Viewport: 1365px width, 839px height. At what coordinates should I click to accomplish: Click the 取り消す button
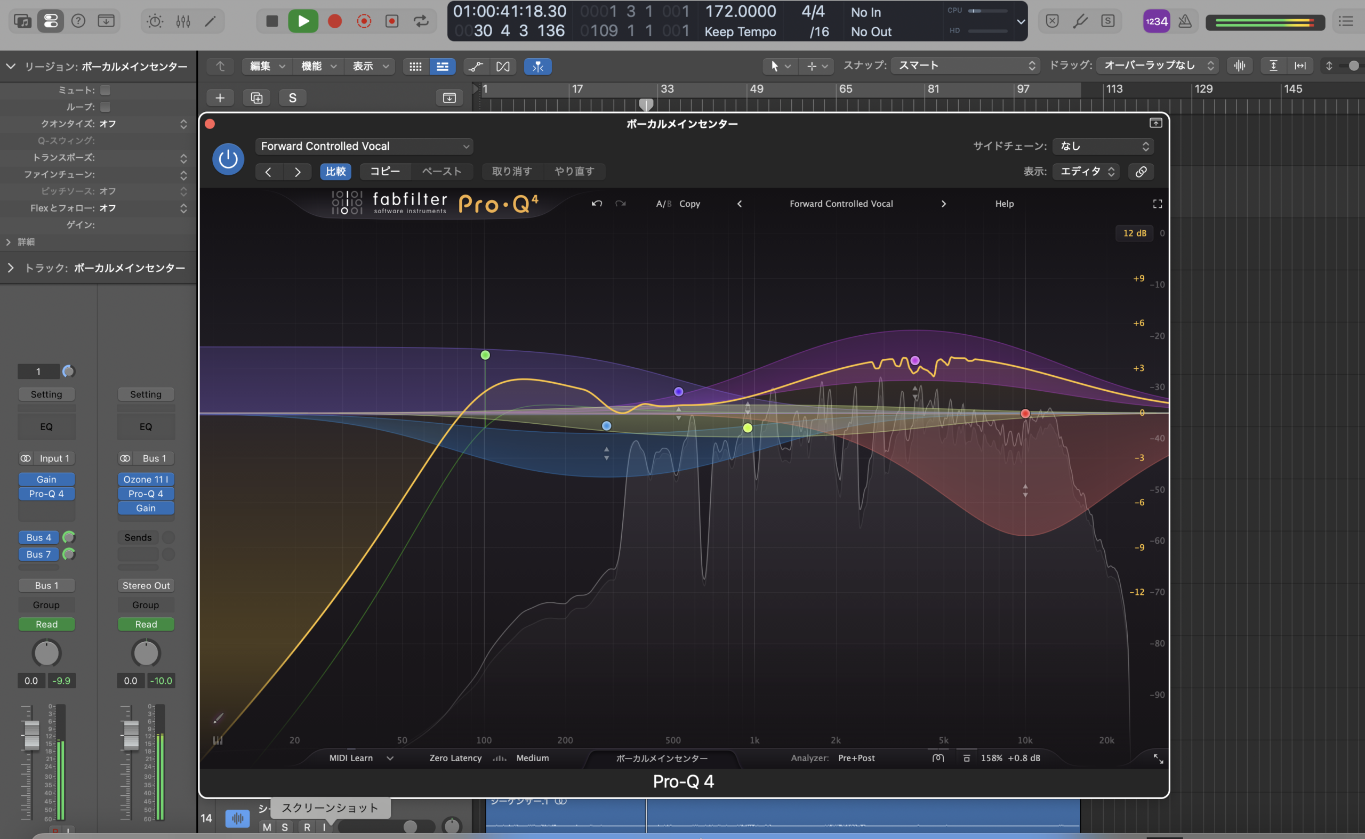point(512,172)
